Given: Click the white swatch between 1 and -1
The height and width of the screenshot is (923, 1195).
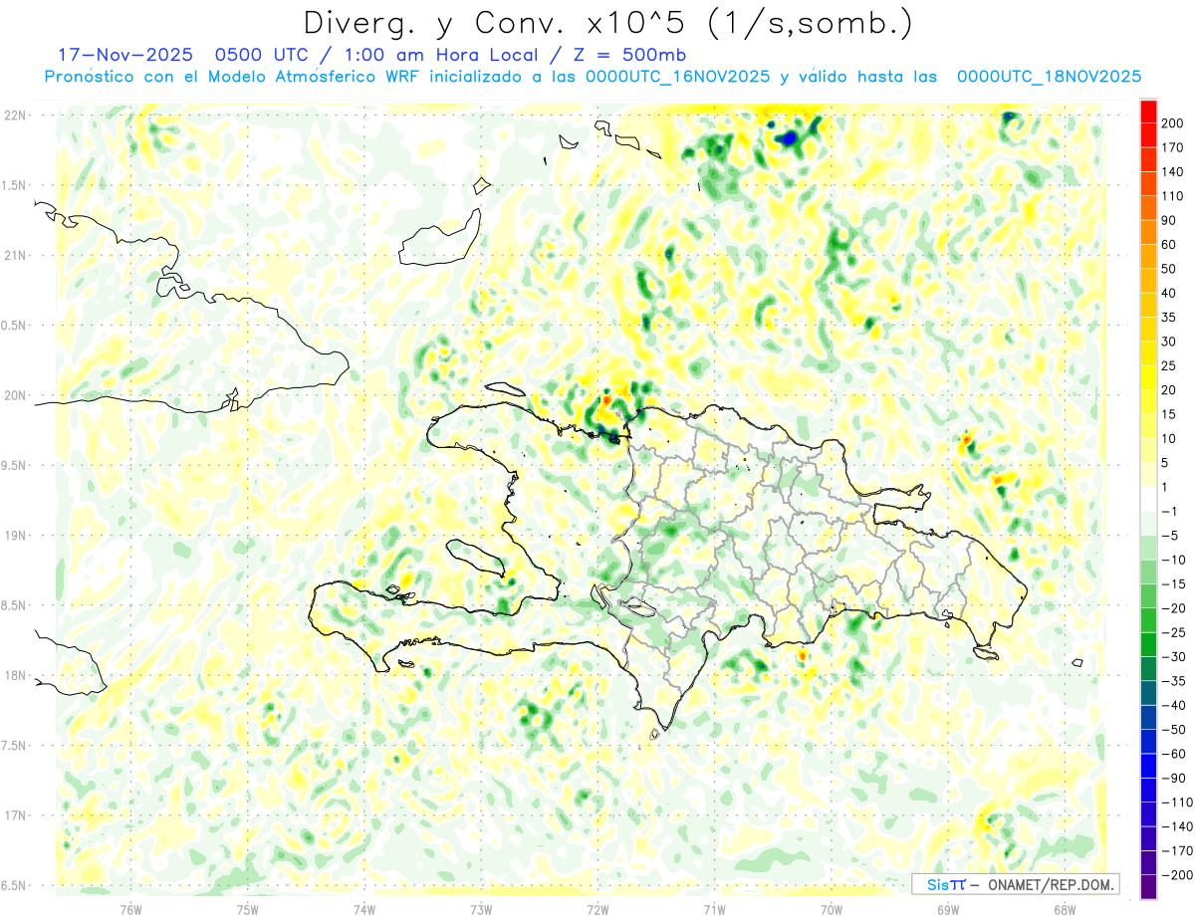Looking at the screenshot, I should click(1148, 500).
